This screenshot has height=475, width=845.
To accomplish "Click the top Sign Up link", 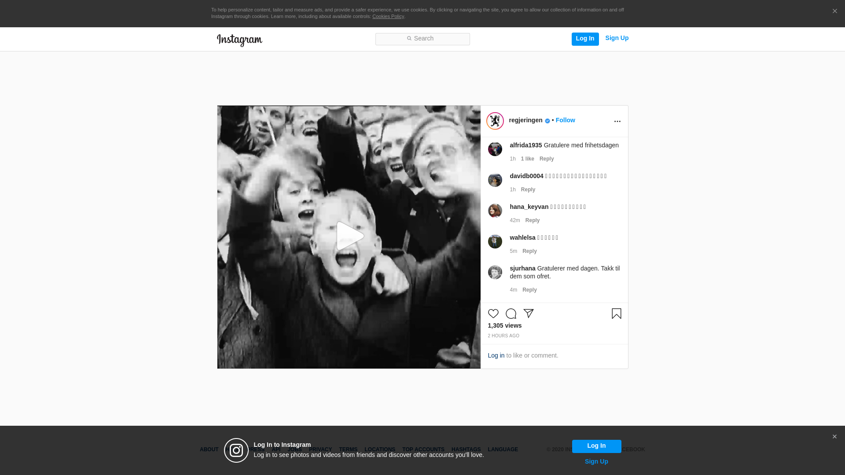I will tap(617, 38).
